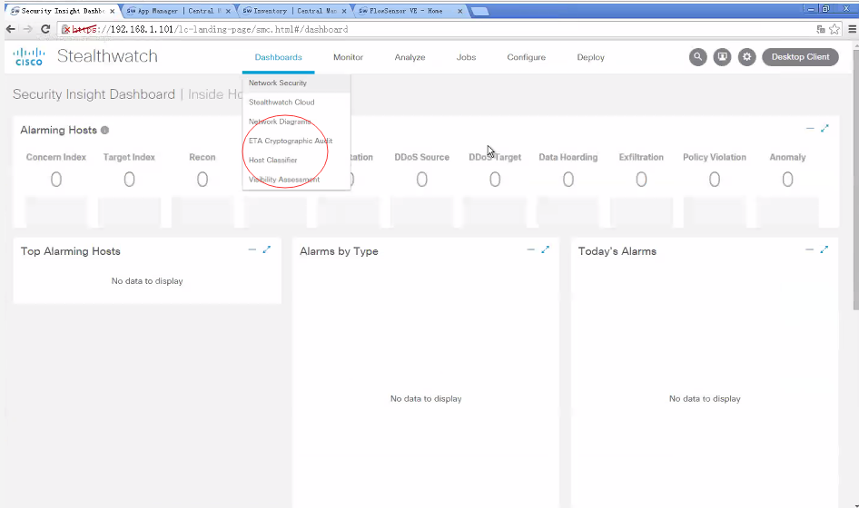This screenshot has height=508, width=859.
Task: Click the Anomaly count
Action: click(787, 180)
